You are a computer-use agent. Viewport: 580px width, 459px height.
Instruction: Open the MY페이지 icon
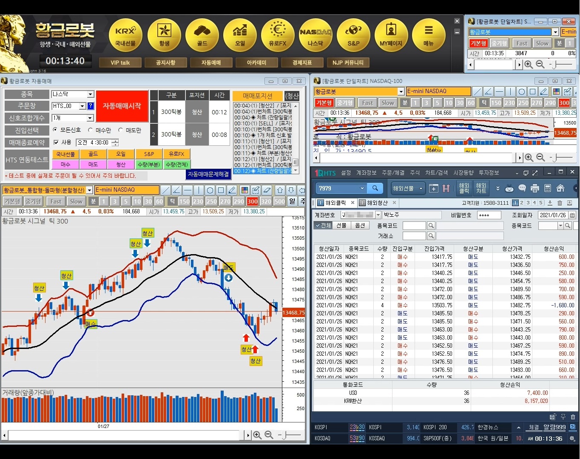coord(391,35)
